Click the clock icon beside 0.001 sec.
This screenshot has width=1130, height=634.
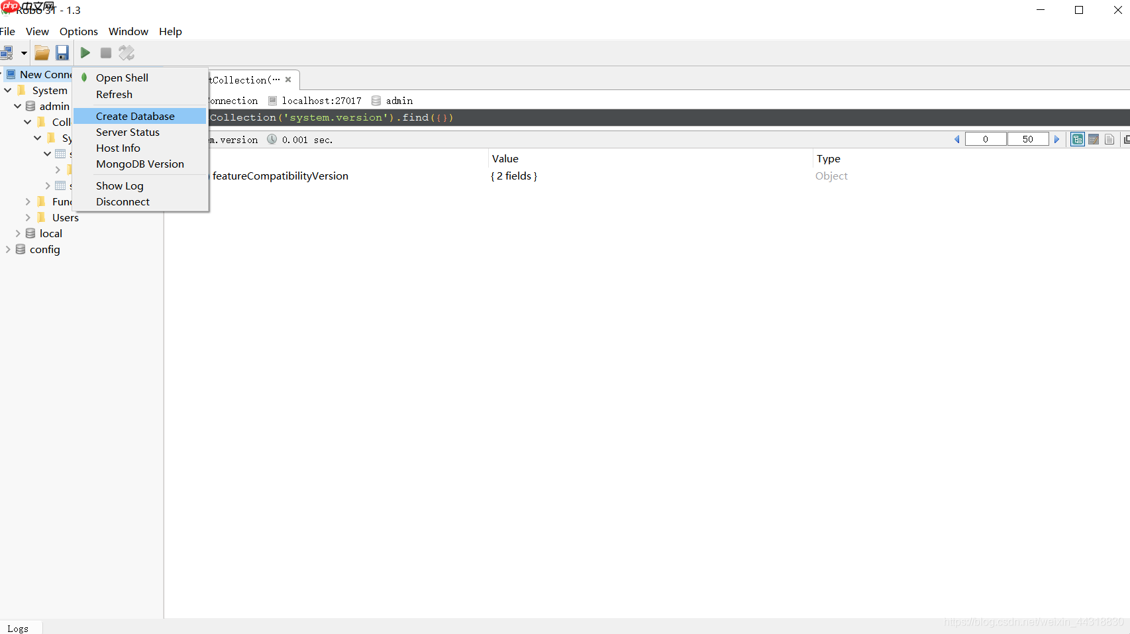[272, 139]
